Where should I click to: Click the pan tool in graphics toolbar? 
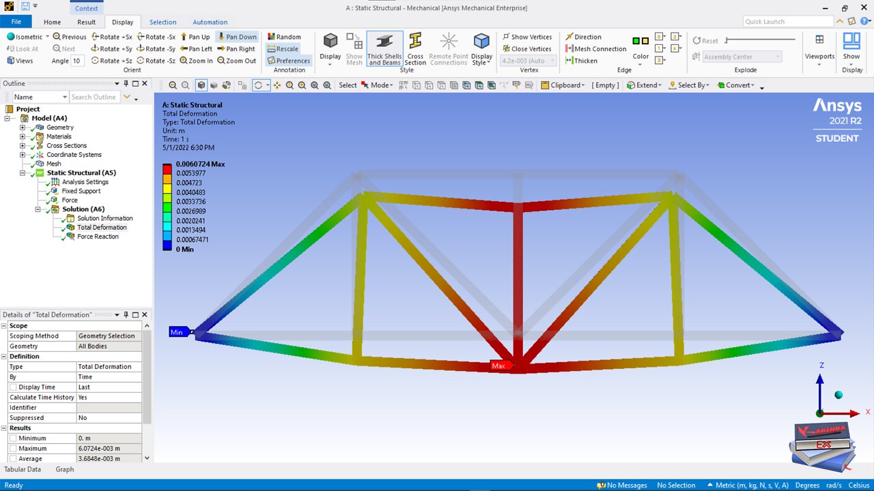pyautogui.click(x=277, y=85)
